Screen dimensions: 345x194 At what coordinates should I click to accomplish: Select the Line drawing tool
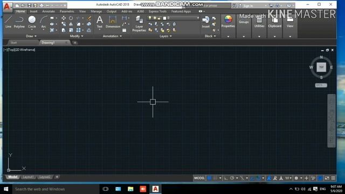[8, 22]
